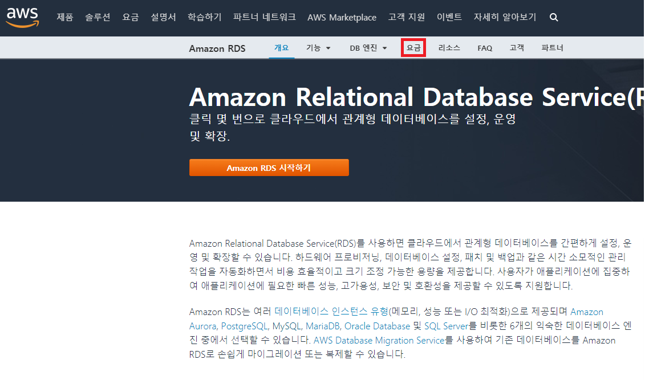Expand the 기능 dropdown
The image size is (653, 380).
(318, 48)
